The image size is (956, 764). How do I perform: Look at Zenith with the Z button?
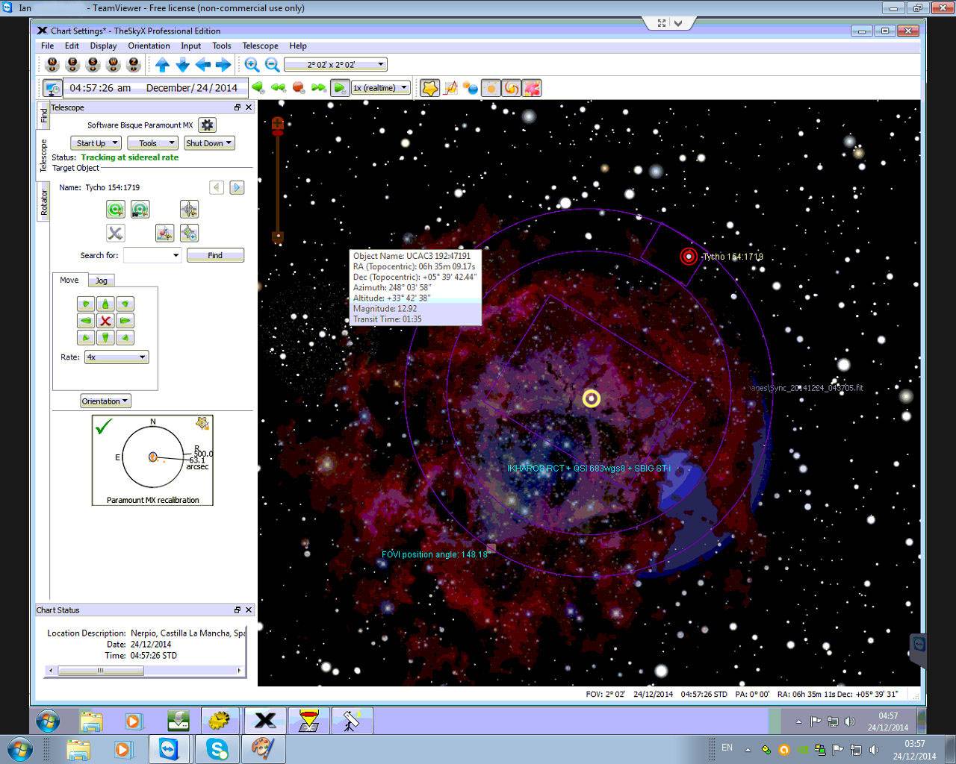[x=134, y=64]
